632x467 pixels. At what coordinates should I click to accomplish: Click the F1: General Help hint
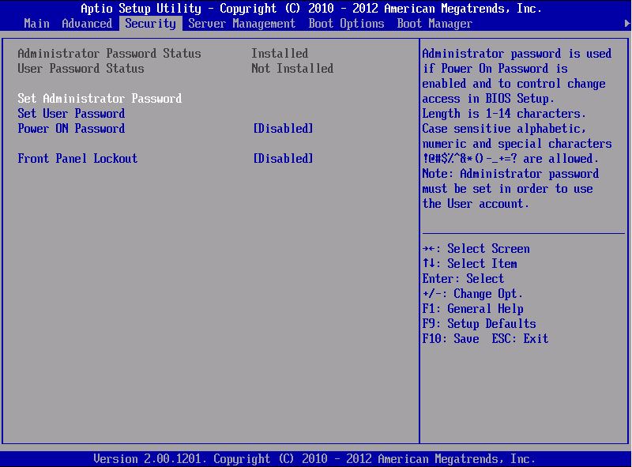coord(472,309)
